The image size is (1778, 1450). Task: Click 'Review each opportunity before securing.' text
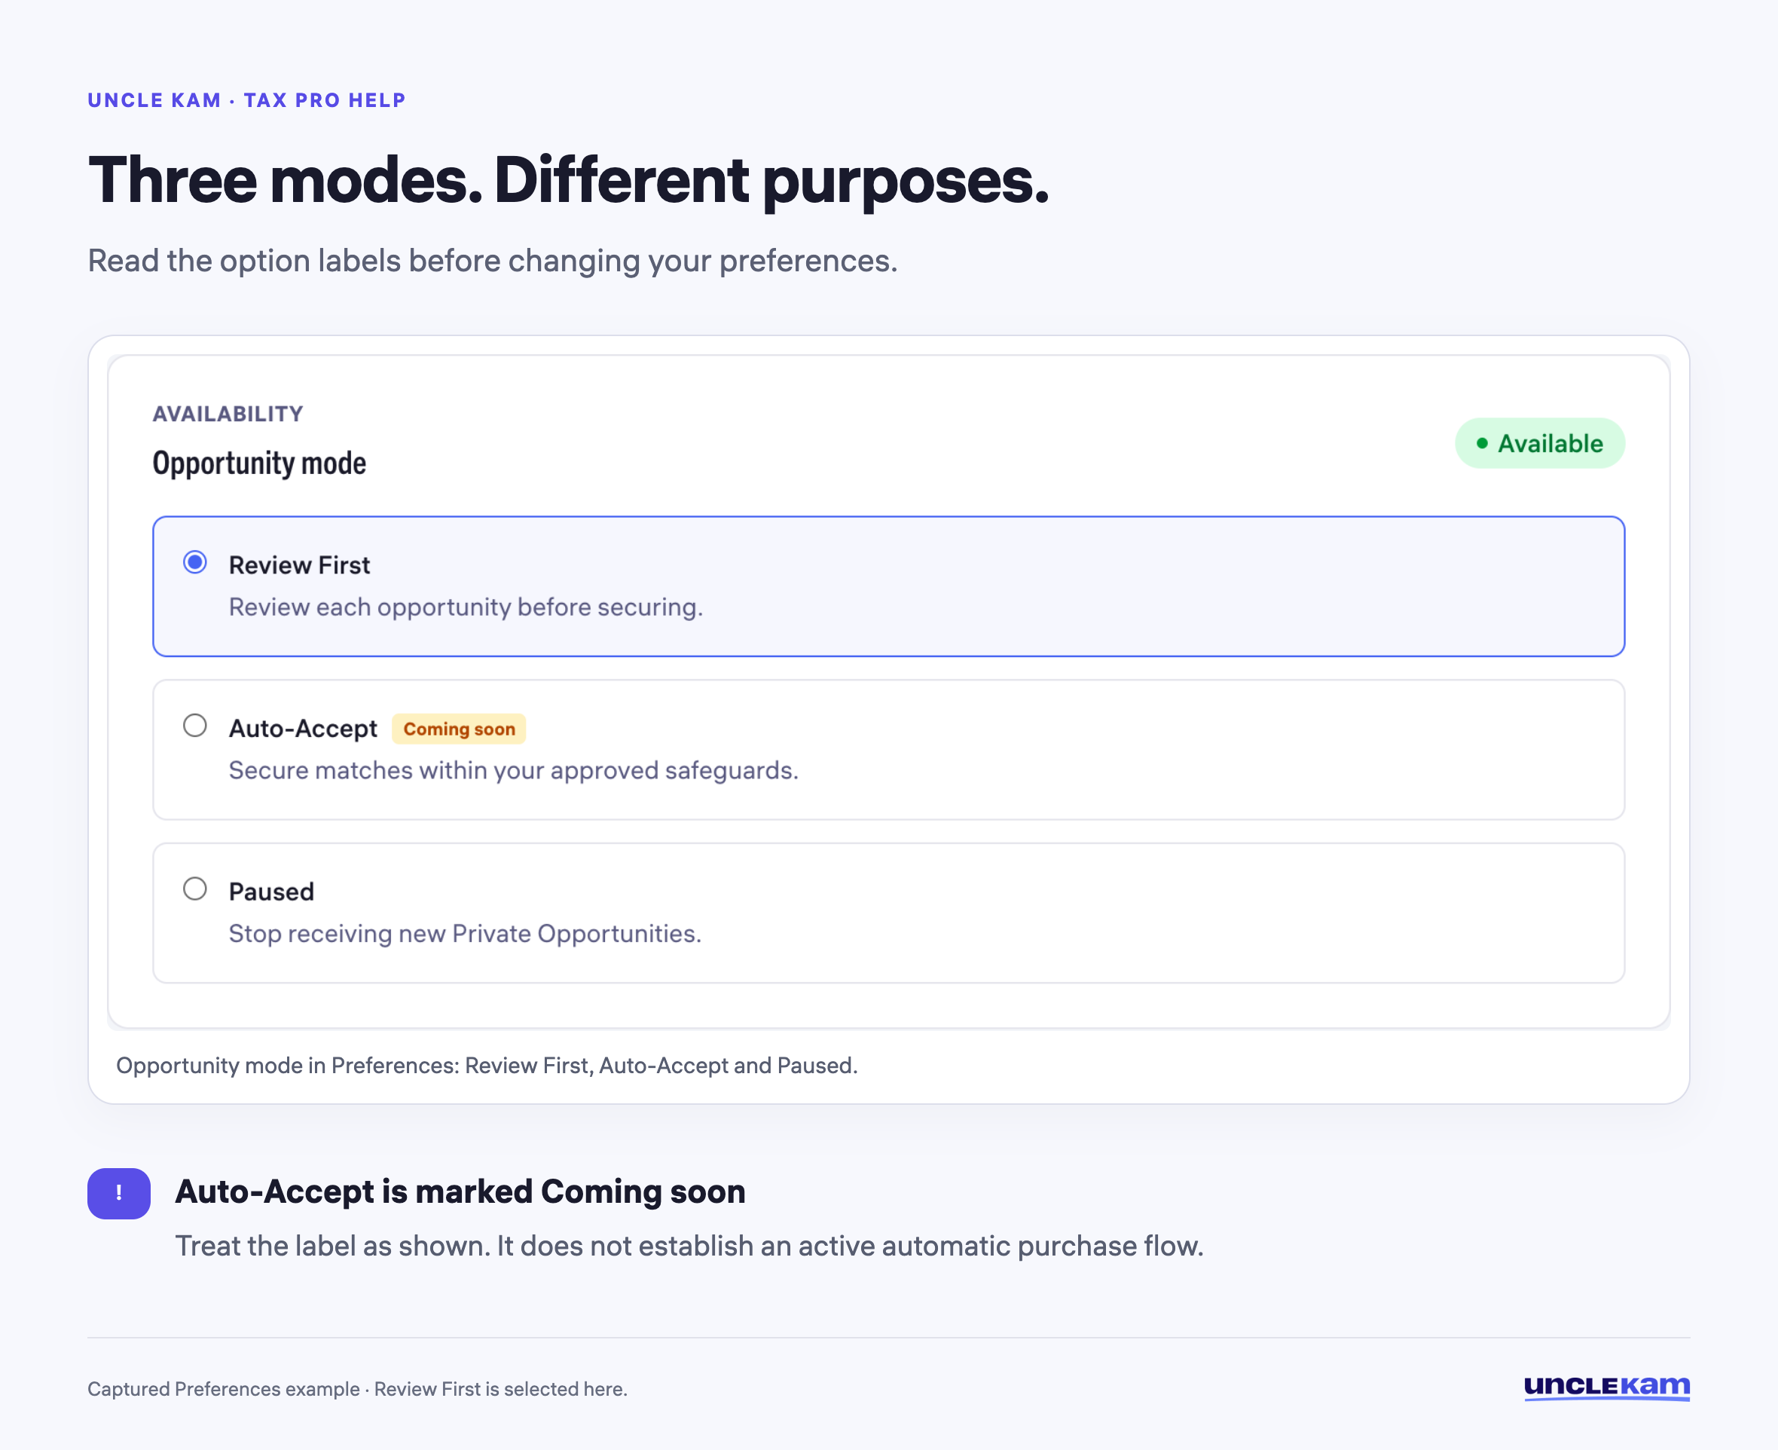coord(466,607)
